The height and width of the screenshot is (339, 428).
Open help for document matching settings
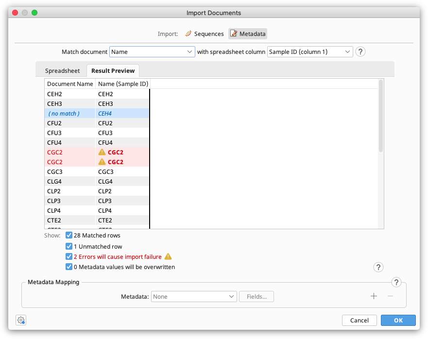(360, 51)
